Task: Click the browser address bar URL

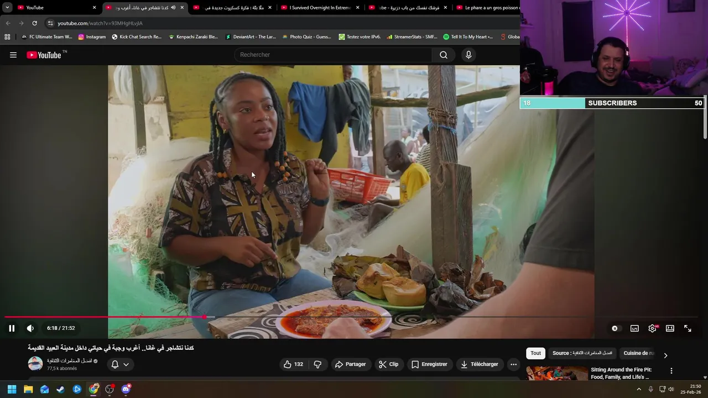Action: 100,23
